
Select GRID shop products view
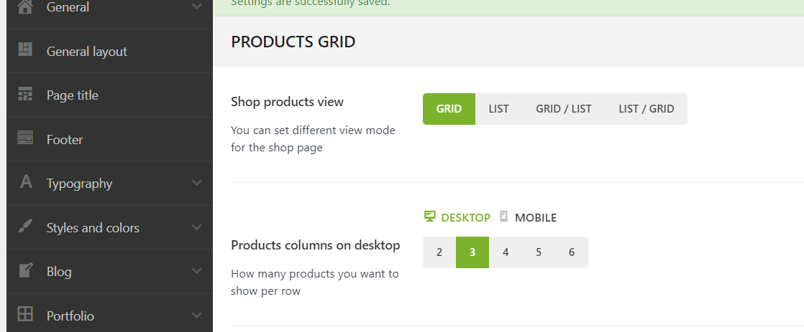click(449, 109)
